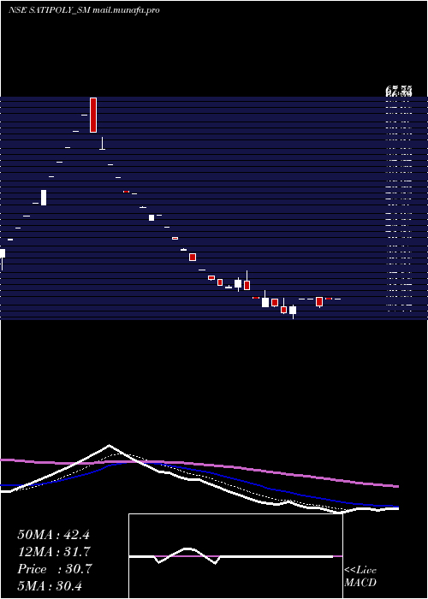Click the tallest red candlestick at chart peak
Viewport: 428px width, 599px height.
[x=93, y=115]
